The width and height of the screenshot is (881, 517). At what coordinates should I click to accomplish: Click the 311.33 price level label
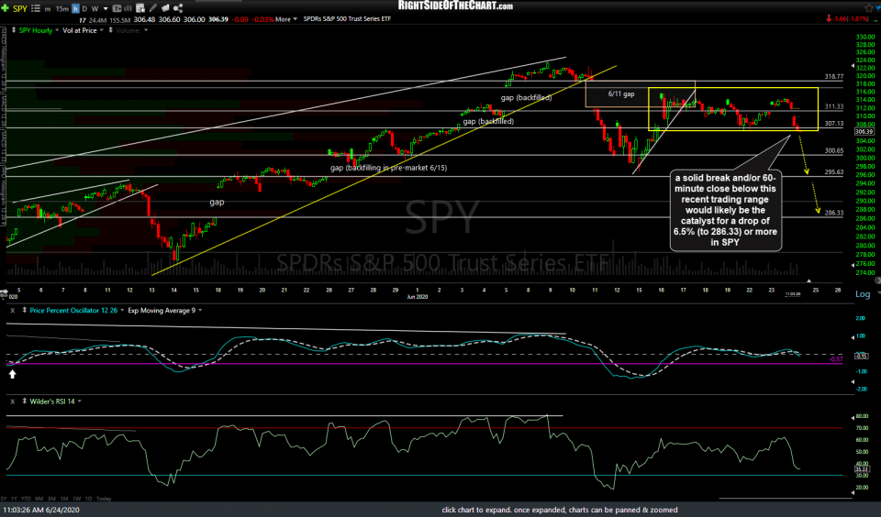pos(834,106)
